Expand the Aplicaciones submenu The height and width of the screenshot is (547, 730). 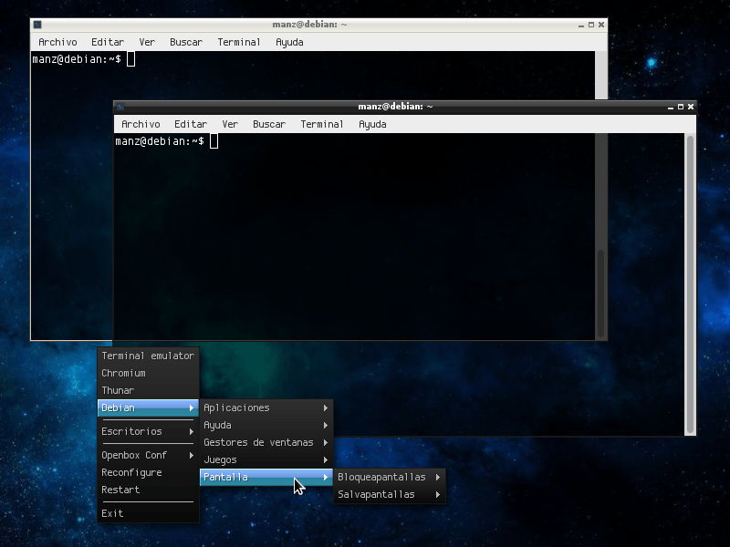pyautogui.click(x=266, y=408)
